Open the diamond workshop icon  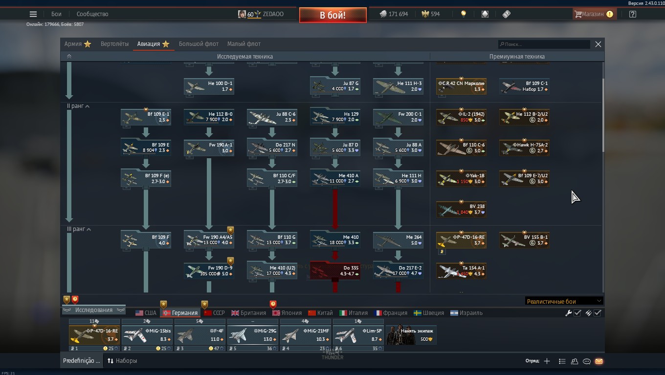point(485,14)
